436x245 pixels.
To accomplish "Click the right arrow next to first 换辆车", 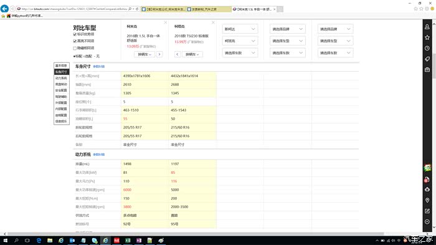I will pos(159,54).
